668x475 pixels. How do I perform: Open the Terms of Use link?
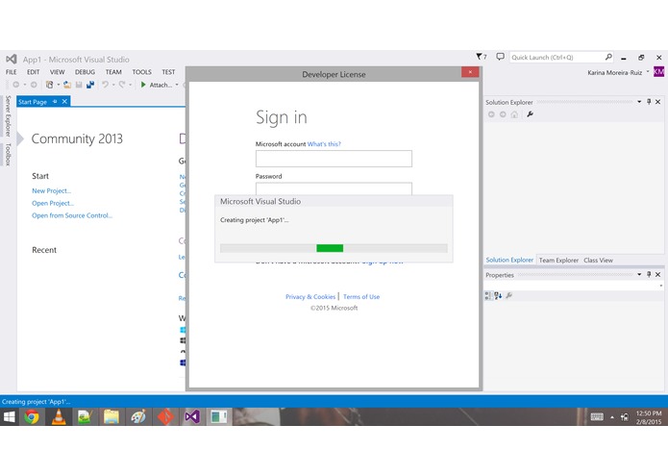pos(361,296)
